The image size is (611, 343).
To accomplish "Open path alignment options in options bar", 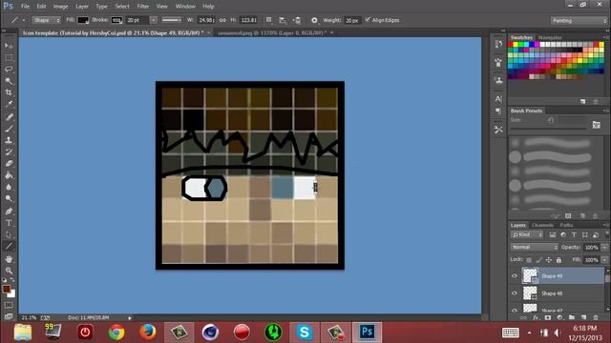I will [283, 20].
